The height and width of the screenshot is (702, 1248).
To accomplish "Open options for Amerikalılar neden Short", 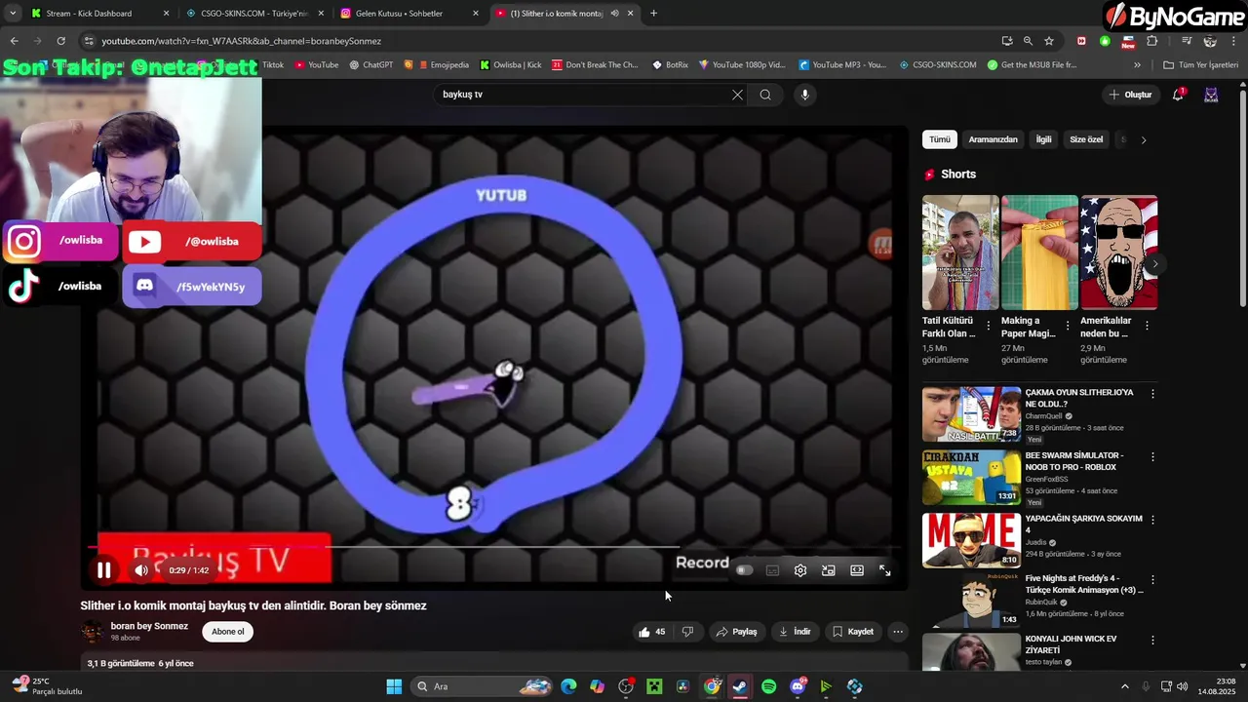I will click(1147, 326).
